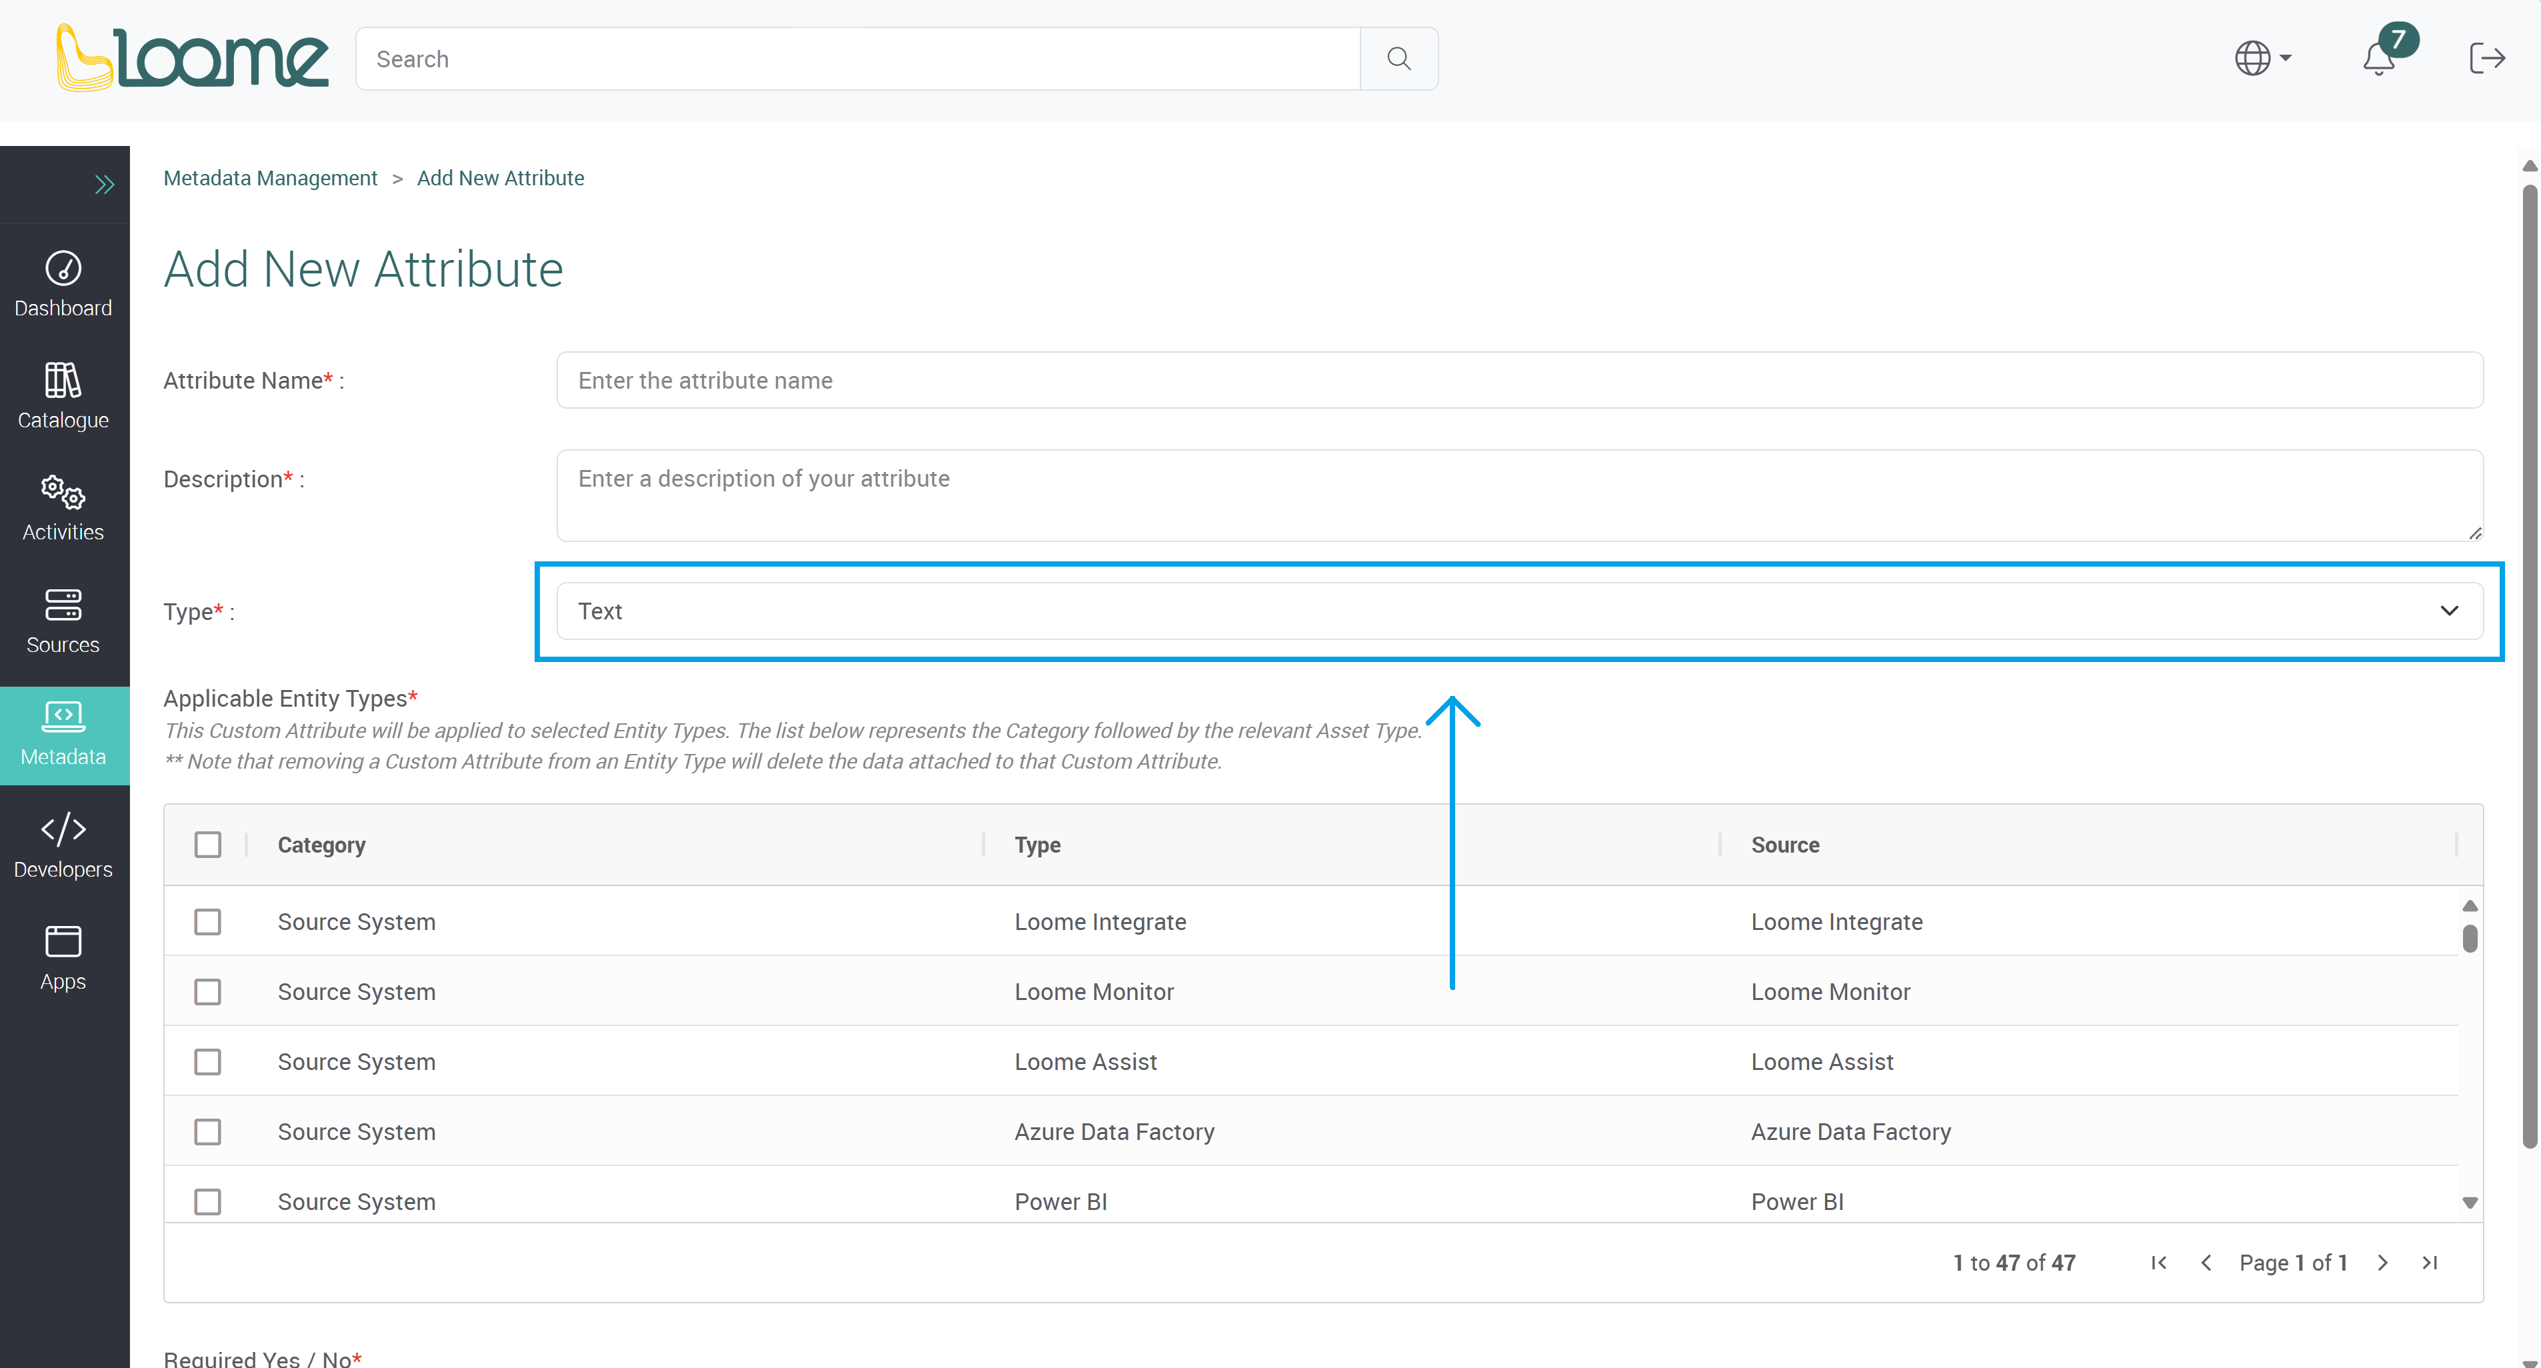The height and width of the screenshot is (1368, 2541).
Task: Tick the Loome Assist row checkbox
Action: (x=207, y=1061)
